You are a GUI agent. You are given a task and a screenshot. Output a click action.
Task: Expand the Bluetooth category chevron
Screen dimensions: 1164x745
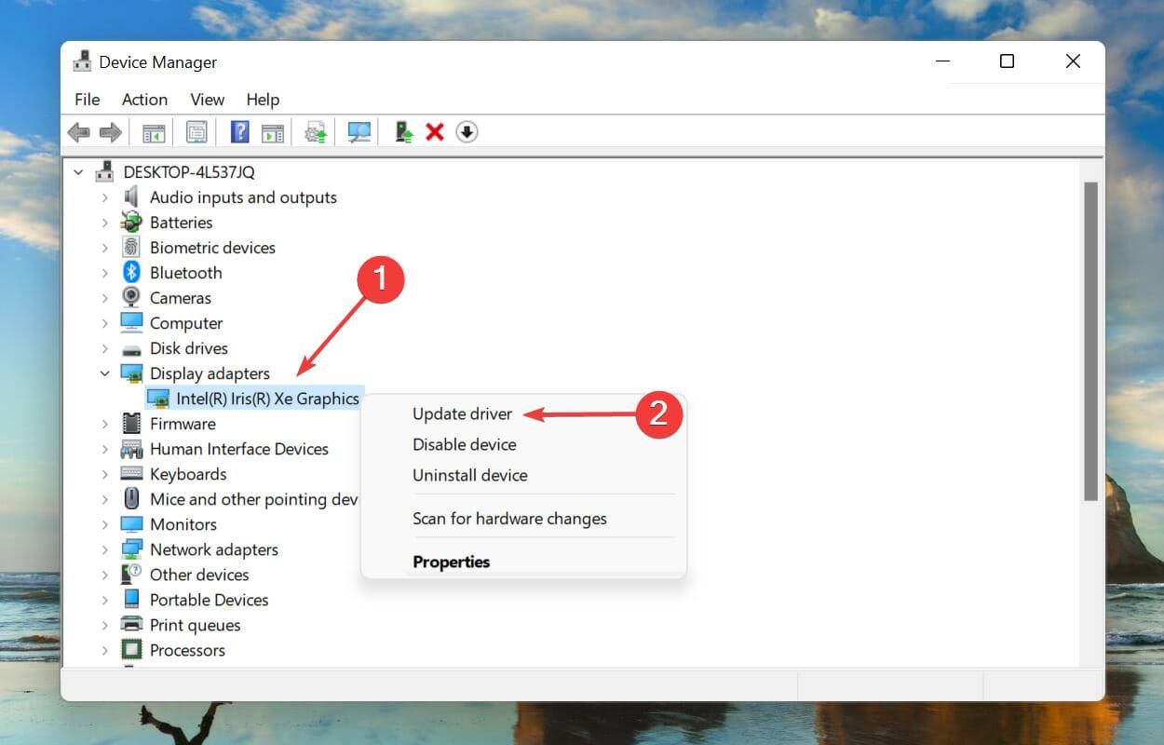[105, 273]
